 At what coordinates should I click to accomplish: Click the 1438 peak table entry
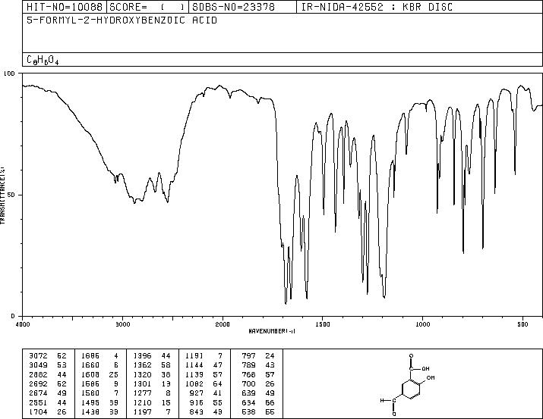click(x=99, y=412)
